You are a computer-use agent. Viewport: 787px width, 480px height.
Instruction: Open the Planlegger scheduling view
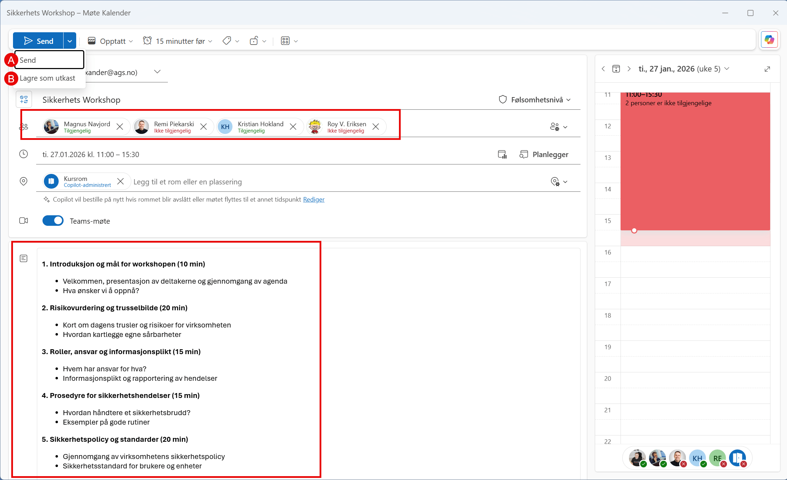[544, 154]
